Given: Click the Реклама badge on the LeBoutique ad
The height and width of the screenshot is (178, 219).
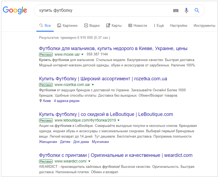Looking at the screenshot, I should [x=46, y=120].
